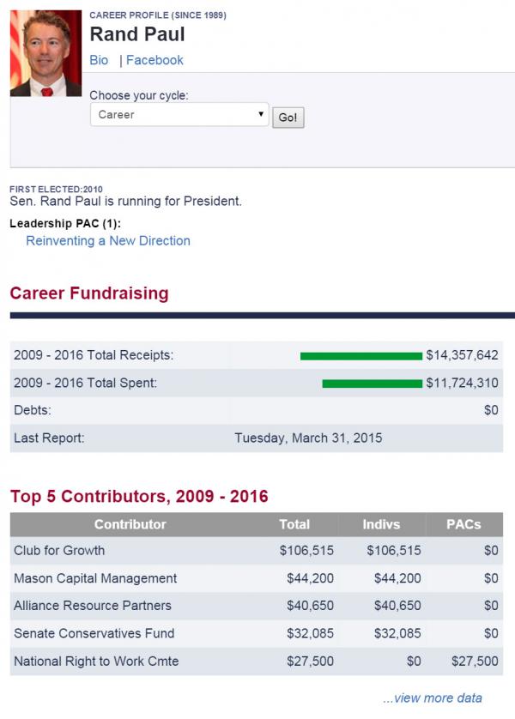Open Reinventing a New Direction PAC link

point(108,241)
